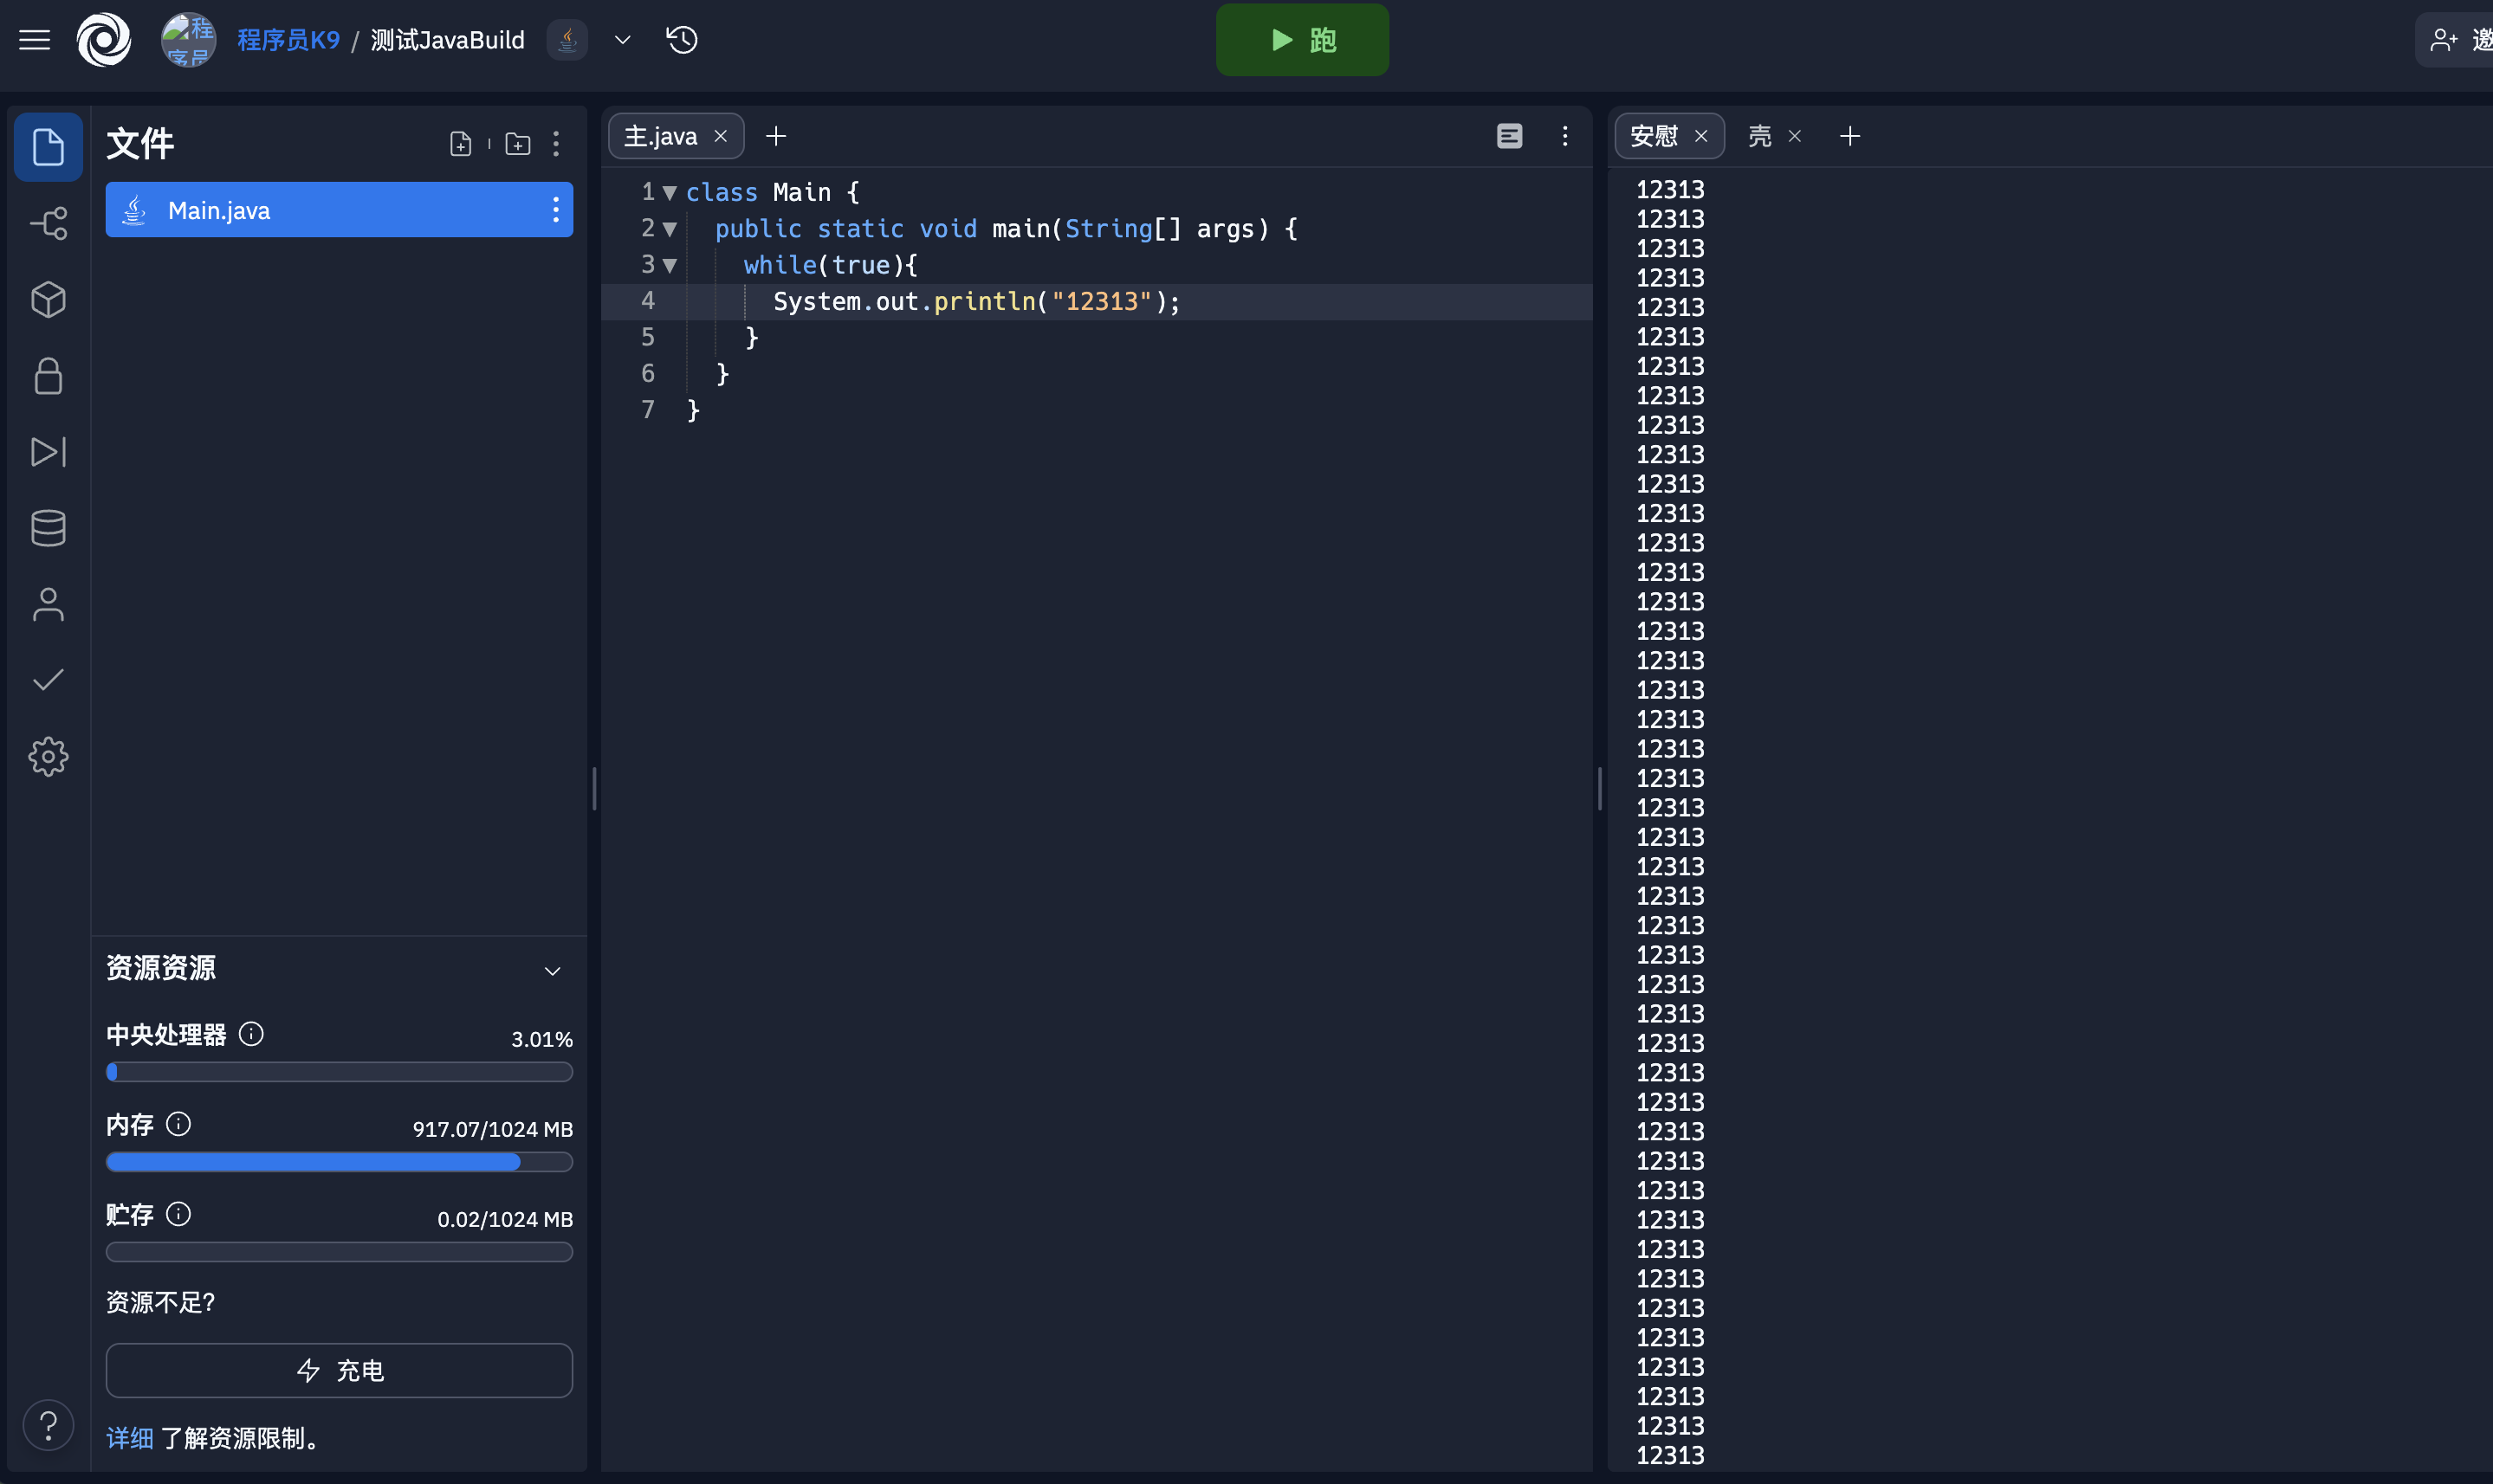
Task: Open the project name dropdown arrow
Action: 622,40
